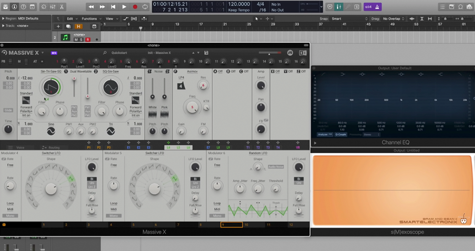Open the Mixer faders icon
The width and height of the screenshot is (475, 251).
[x=53, y=7]
